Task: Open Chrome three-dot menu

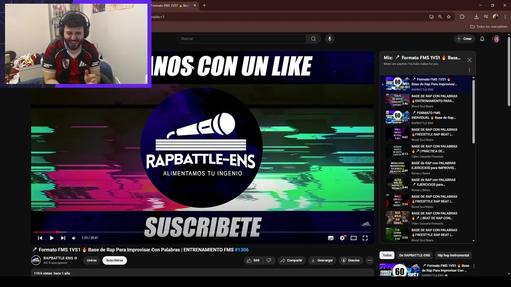Action: (505, 17)
